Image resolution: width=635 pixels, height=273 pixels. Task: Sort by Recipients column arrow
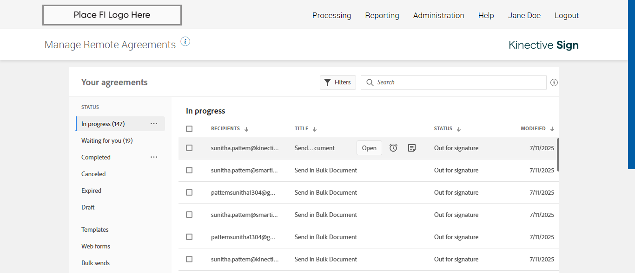[x=246, y=129]
